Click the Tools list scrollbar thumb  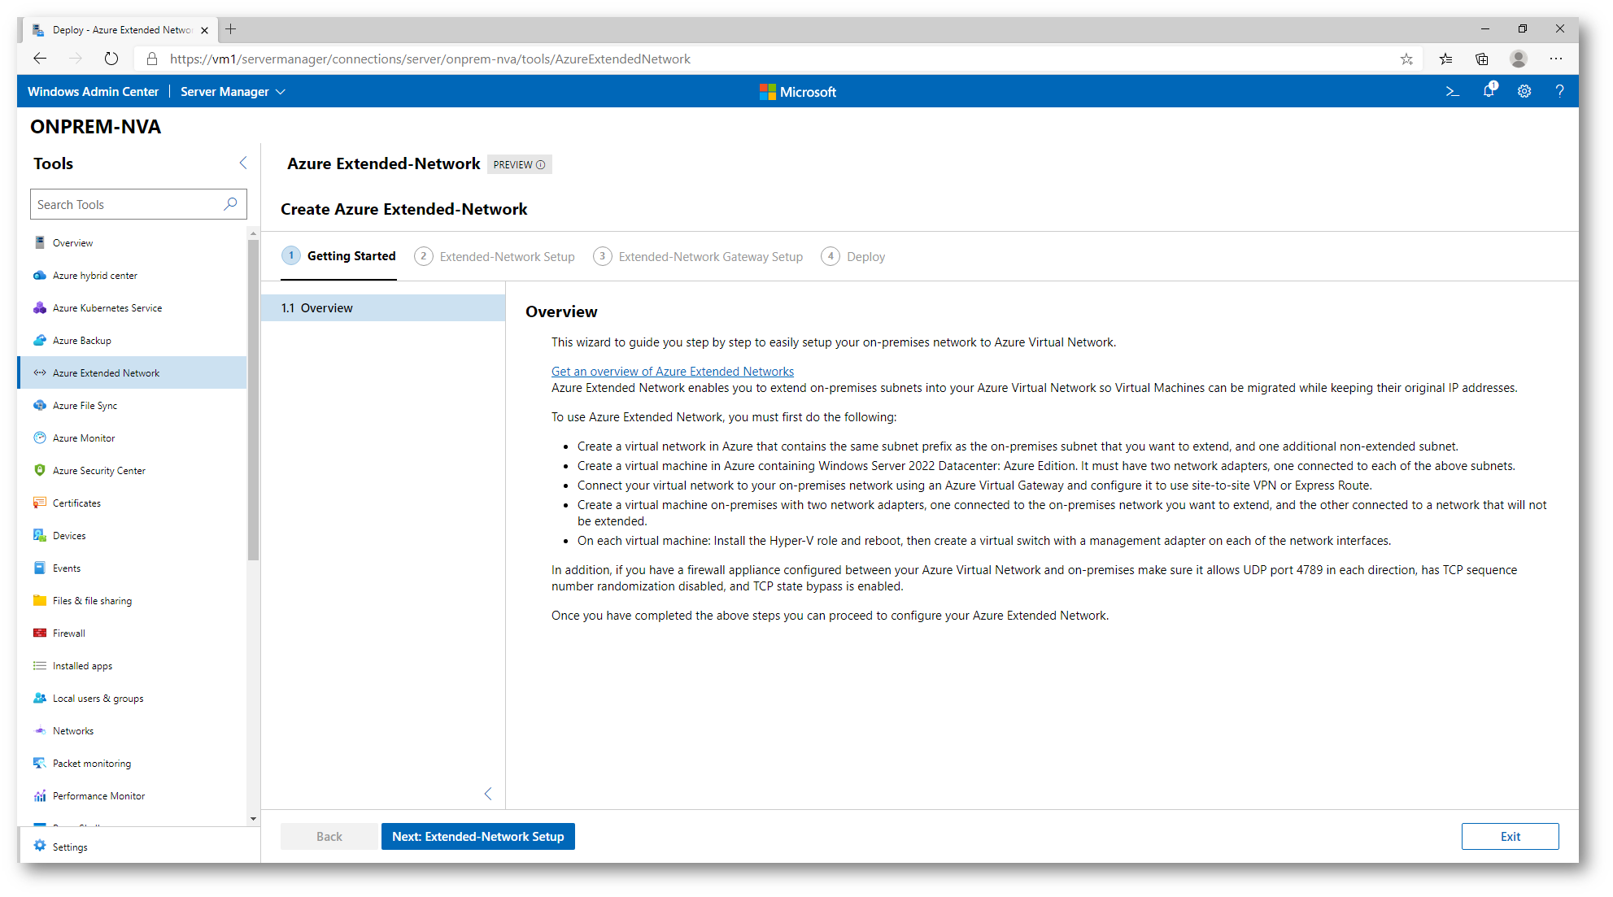(253, 400)
